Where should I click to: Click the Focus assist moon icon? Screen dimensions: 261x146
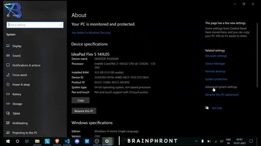pos(8,75)
